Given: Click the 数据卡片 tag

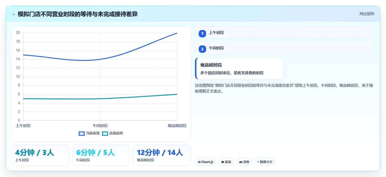Looking at the screenshot, I should pyautogui.click(x=265, y=162).
